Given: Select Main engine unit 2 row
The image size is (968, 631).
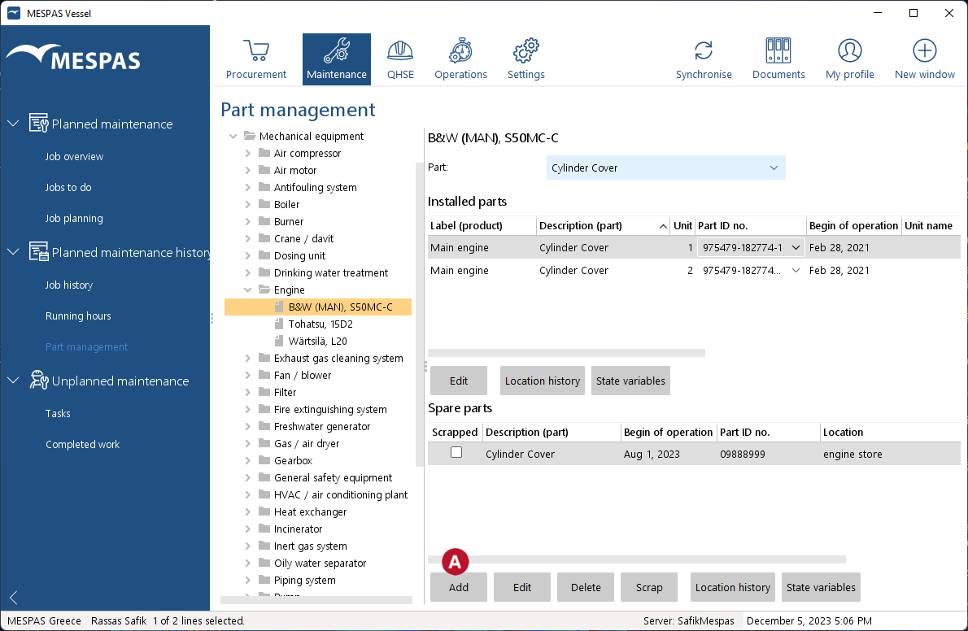Looking at the screenshot, I should click(694, 271).
